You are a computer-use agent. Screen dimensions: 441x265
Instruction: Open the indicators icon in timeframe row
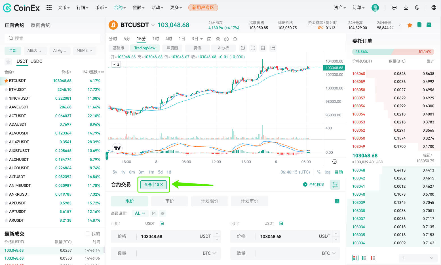pyautogui.click(x=226, y=39)
